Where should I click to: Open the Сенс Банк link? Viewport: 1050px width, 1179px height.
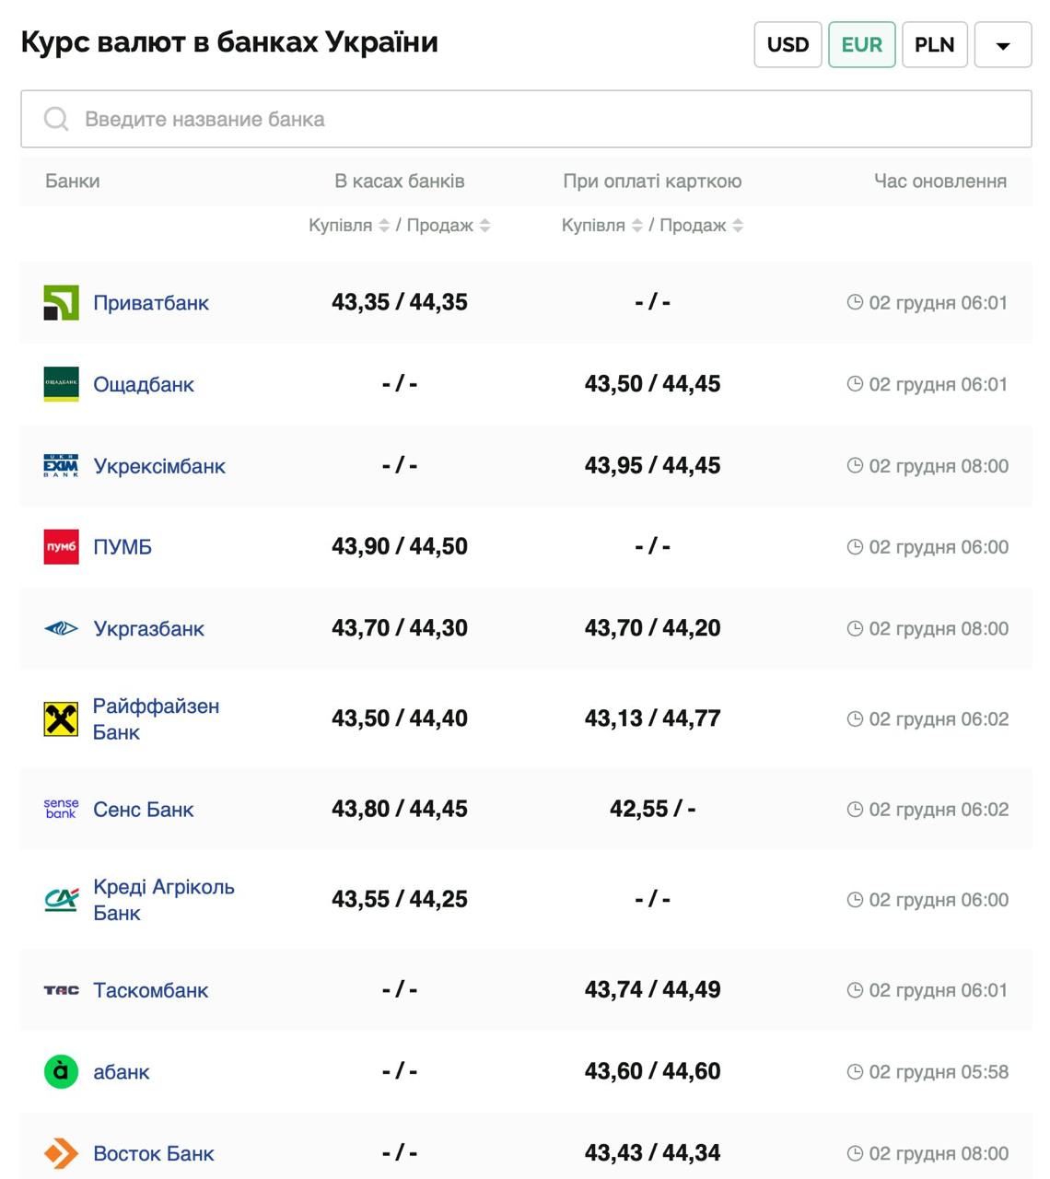click(x=144, y=810)
